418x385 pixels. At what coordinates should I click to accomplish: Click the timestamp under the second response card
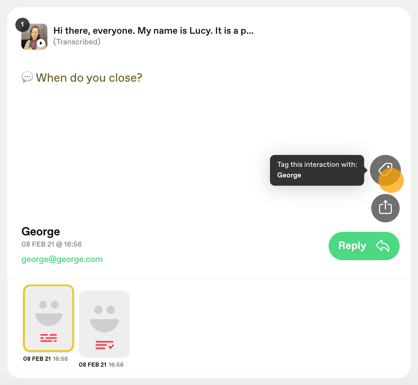pyautogui.click(x=101, y=365)
